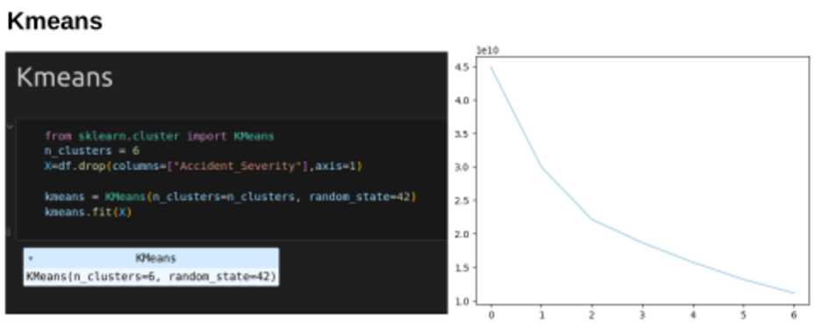Click the random_state=42 argument in code
Image resolution: width=822 pixels, height=326 pixels.
click(x=360, y=197)
